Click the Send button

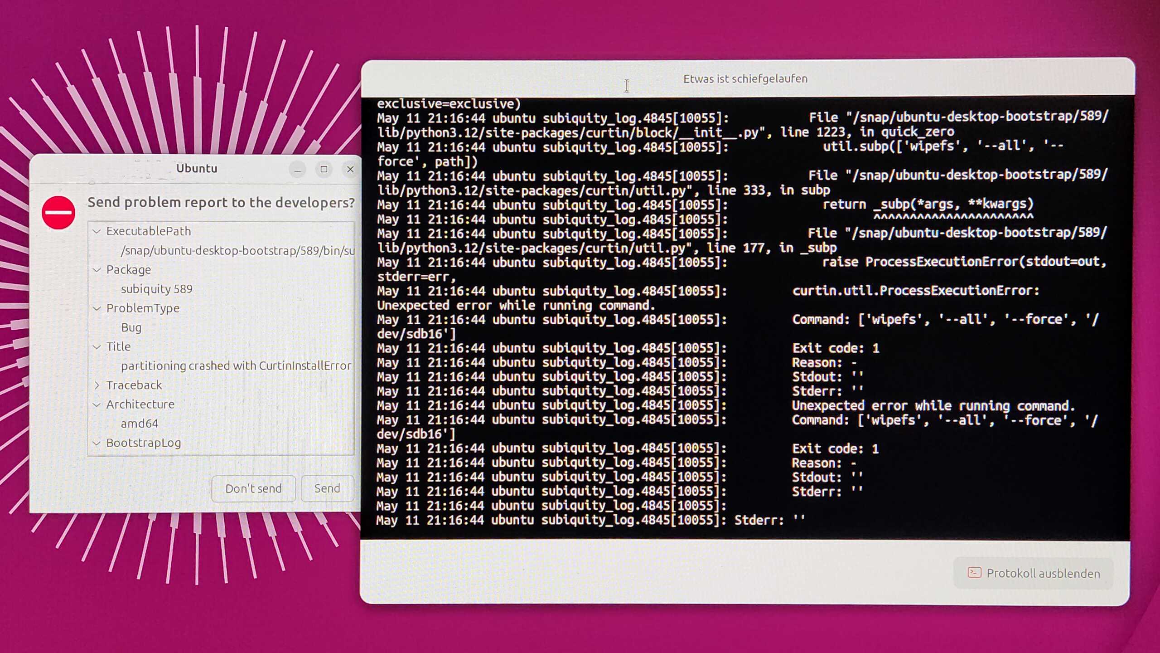327,488
